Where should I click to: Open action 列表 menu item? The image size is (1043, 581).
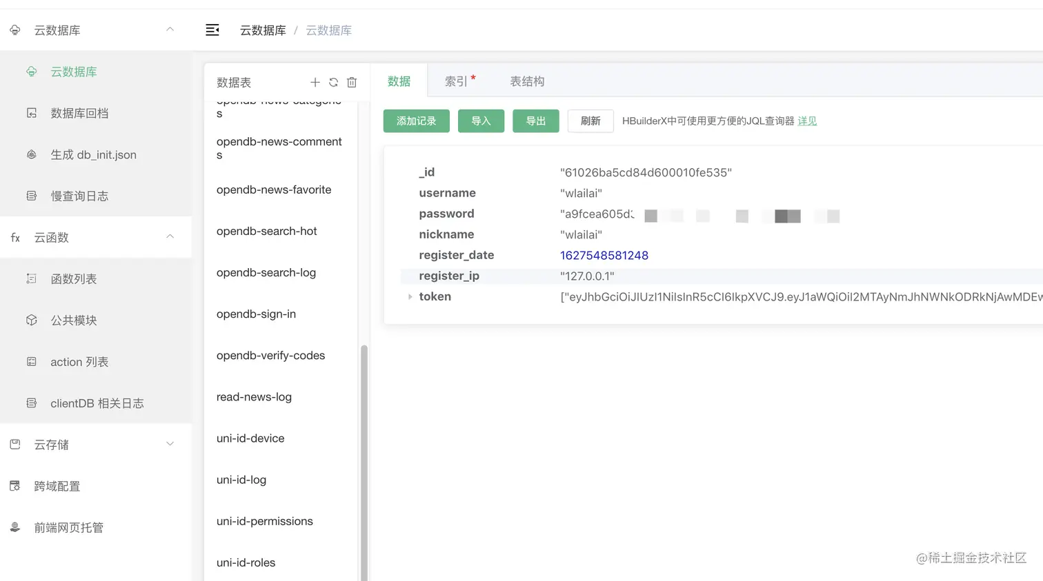(96, 361)
